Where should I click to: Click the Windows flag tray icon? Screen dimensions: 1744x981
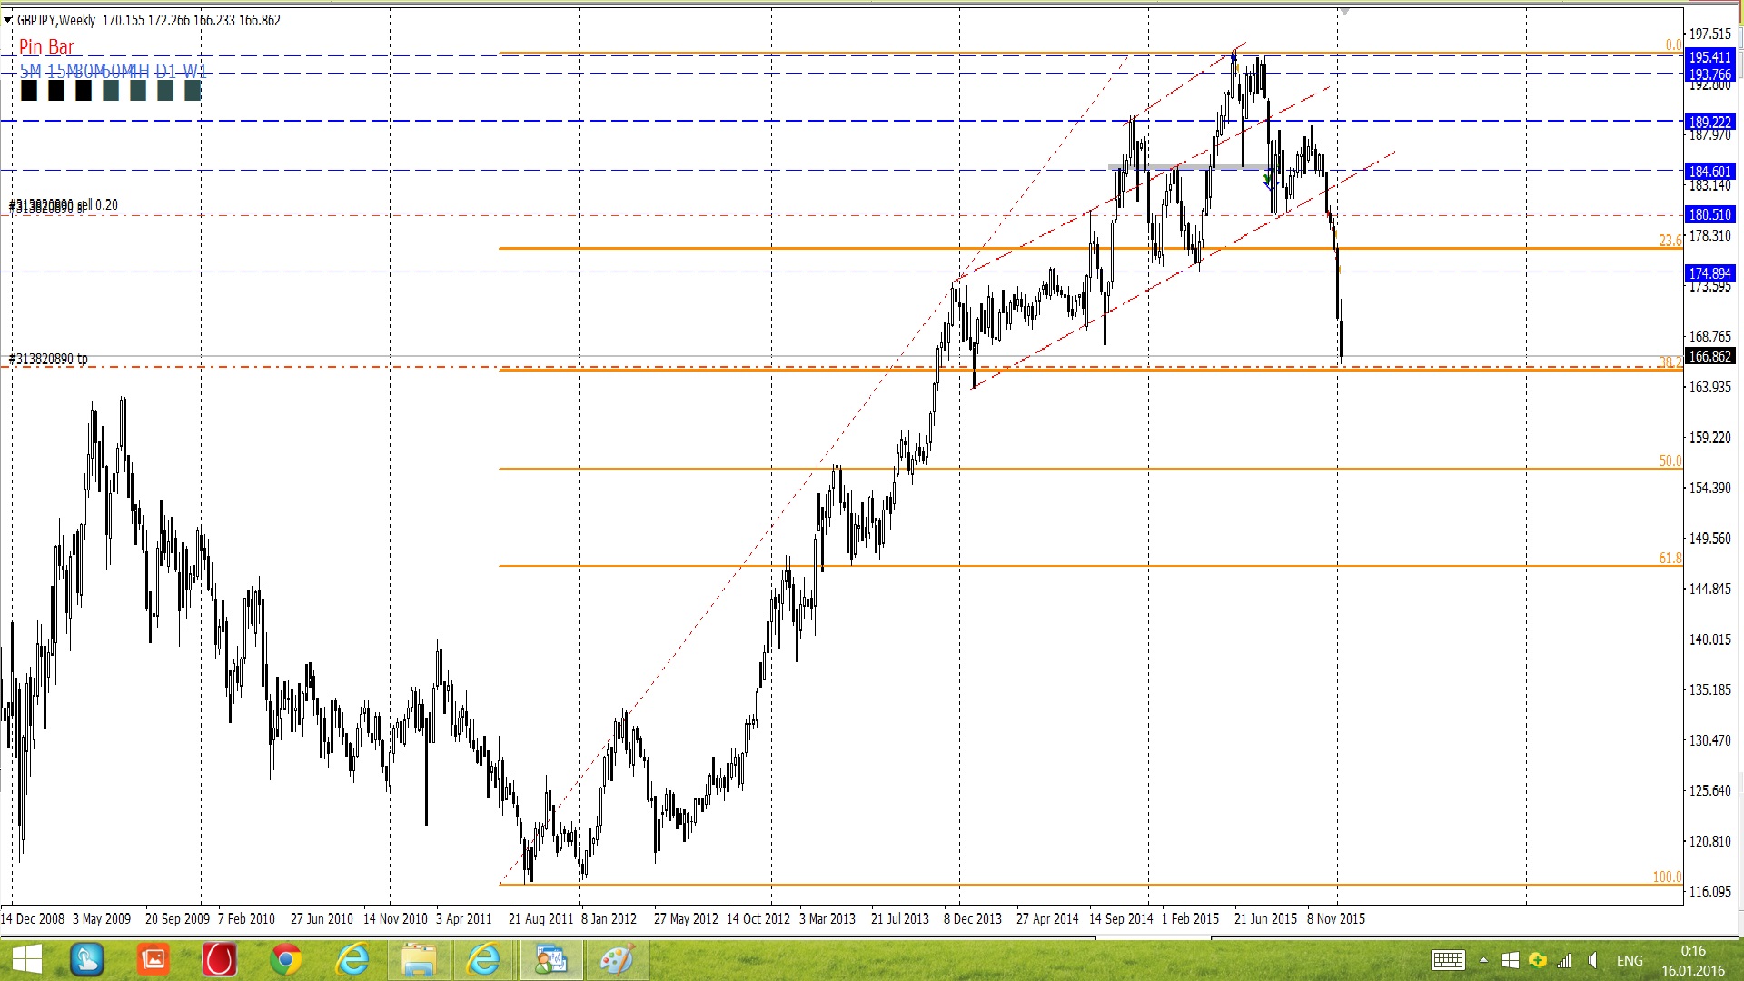pyautogui.click(x=1511, y=960)
